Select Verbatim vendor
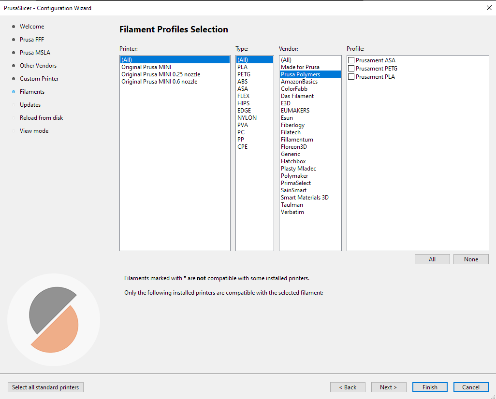Viewport: 496px width, 399px height. [x=310, y=212]
